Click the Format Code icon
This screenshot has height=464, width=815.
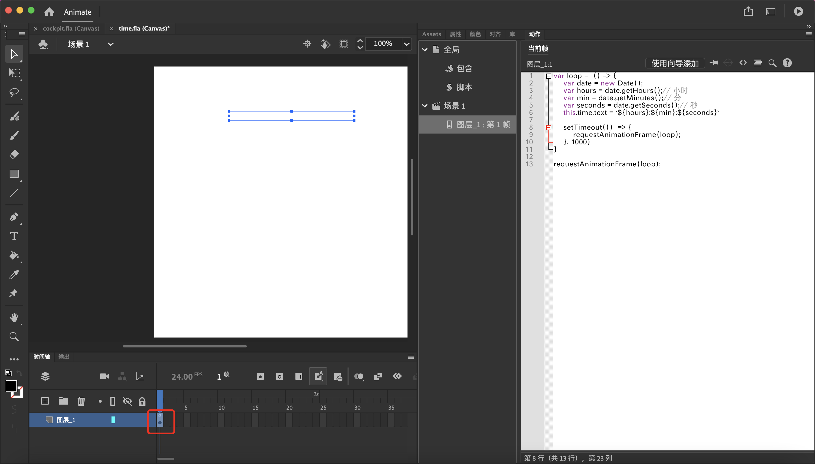(x=757, y=63)
